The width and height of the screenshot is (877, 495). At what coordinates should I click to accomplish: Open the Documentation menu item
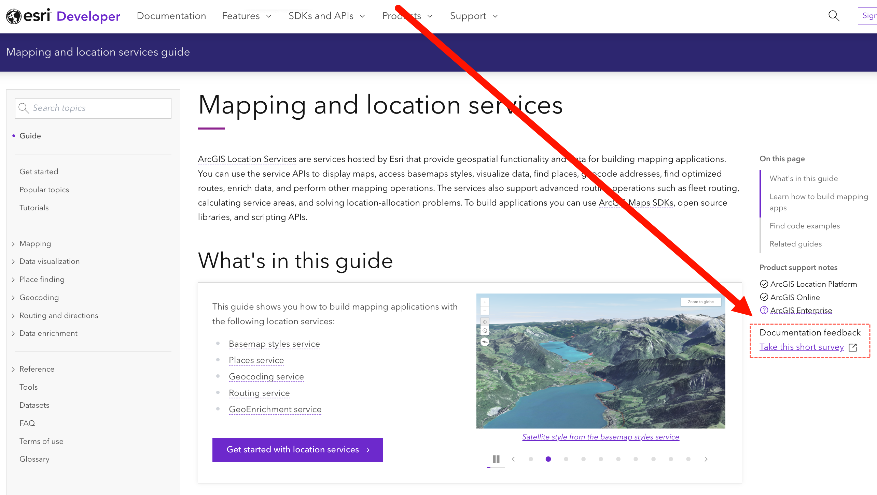click(x=171, y=16)
